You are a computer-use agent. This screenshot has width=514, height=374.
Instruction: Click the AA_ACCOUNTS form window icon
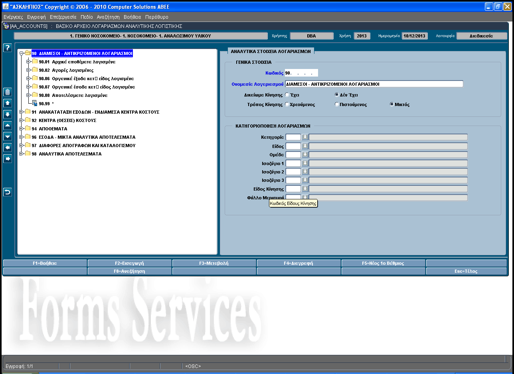pos(6,26)
